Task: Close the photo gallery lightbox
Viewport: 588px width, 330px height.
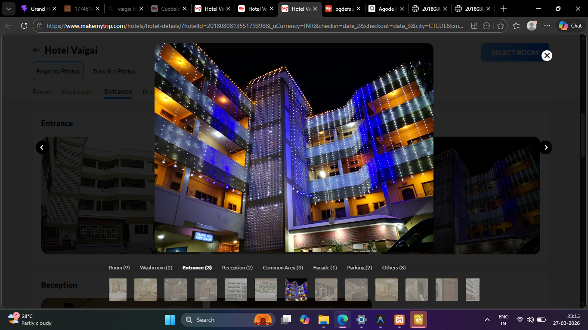Action: [547, 55]
